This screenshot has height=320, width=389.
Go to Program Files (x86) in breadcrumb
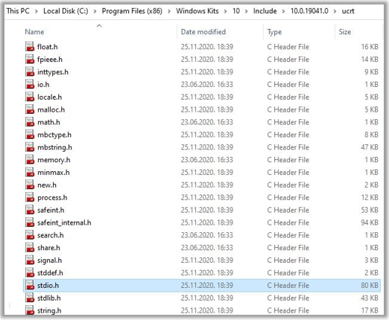[132, 11]
